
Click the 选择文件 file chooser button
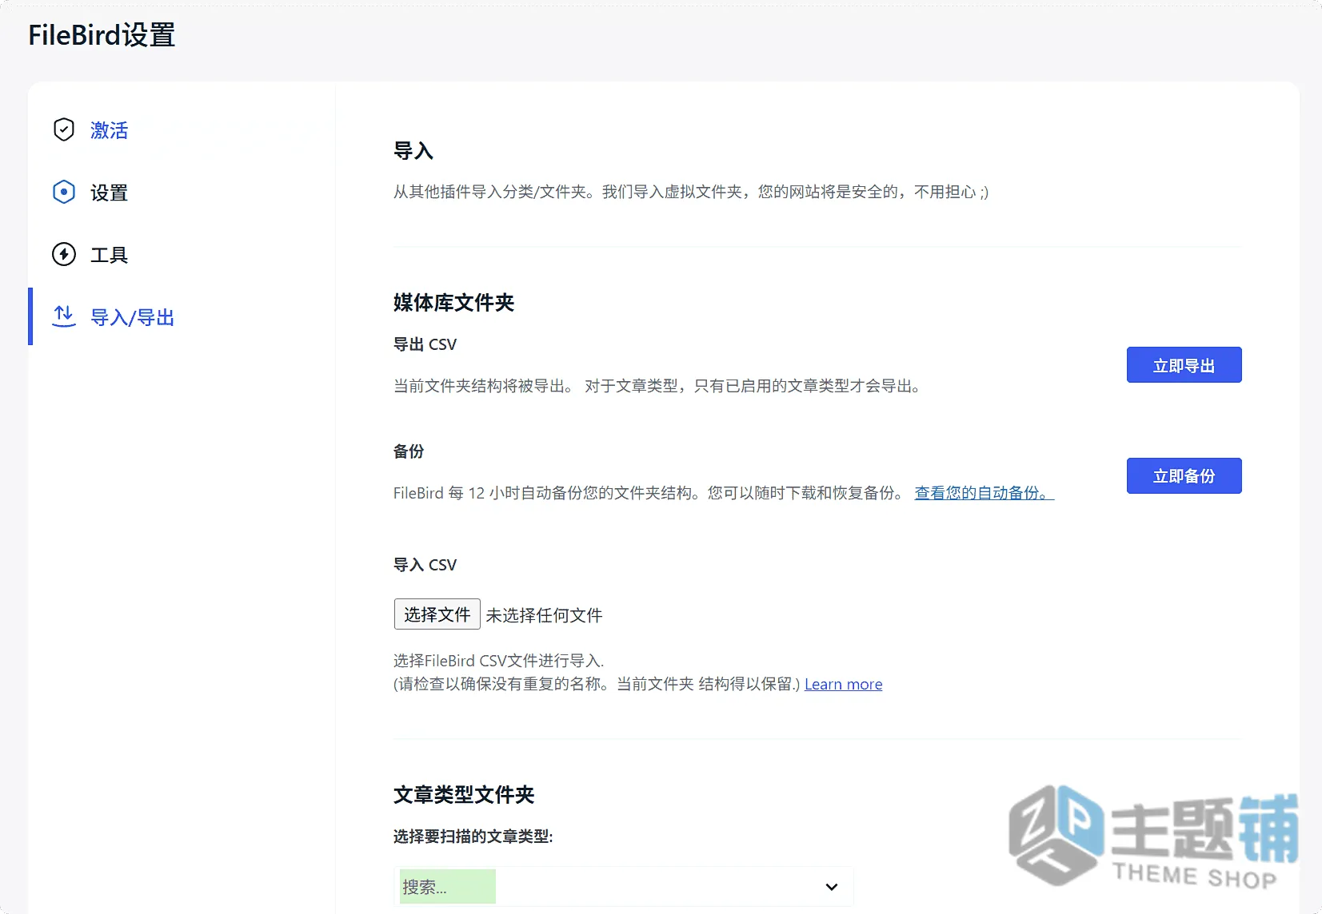[x=437, y=614]
